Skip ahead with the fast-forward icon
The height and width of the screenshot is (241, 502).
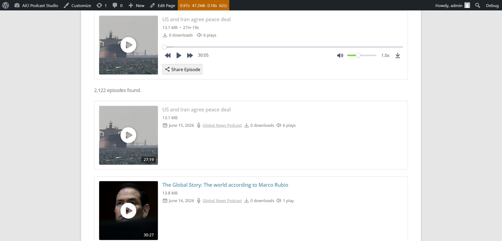pos(190,56)
